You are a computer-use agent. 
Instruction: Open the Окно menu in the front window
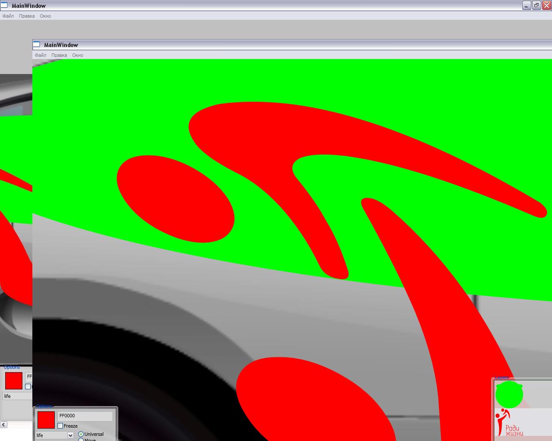(x=78, y=55)
